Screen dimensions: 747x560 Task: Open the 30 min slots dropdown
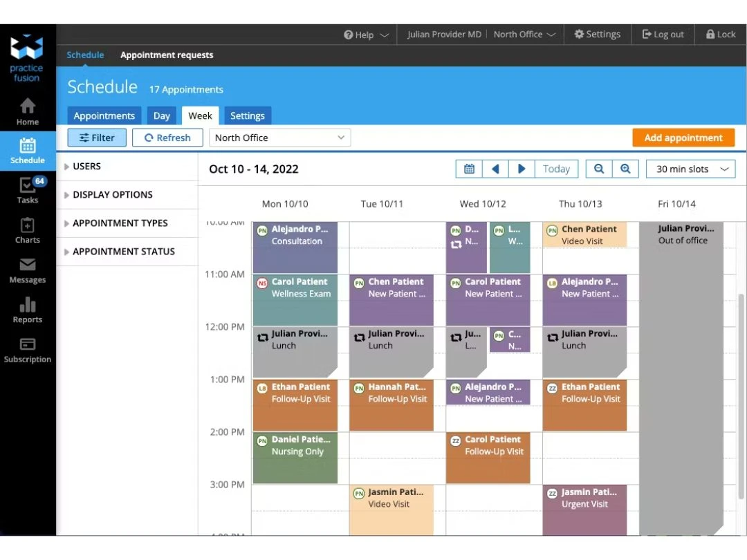(691, 169)
